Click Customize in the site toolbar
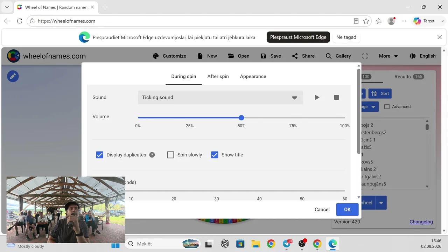Screen dimensions: 448x252 click(170, 56)
